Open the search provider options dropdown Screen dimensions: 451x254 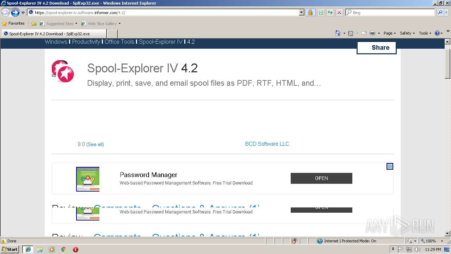coord(447,12)
